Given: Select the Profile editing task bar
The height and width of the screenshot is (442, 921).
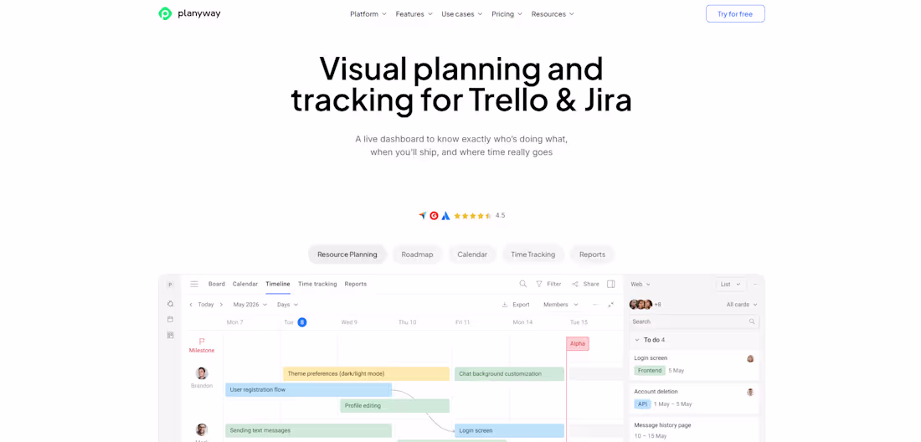Looking at the screenshot, I should click(x=394, y=406).
